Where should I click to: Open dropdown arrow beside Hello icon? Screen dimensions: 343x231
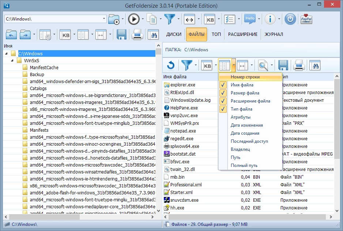point(259,19)
